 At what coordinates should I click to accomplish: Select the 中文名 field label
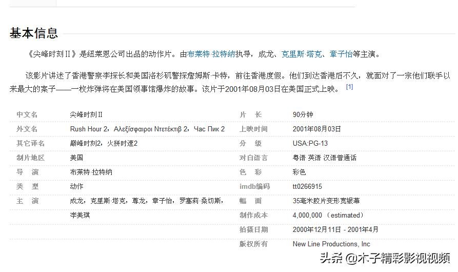coord(27,114)
